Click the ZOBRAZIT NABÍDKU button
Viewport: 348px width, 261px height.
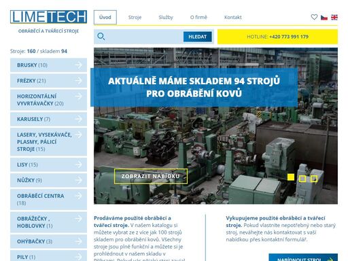coord(151,176)
